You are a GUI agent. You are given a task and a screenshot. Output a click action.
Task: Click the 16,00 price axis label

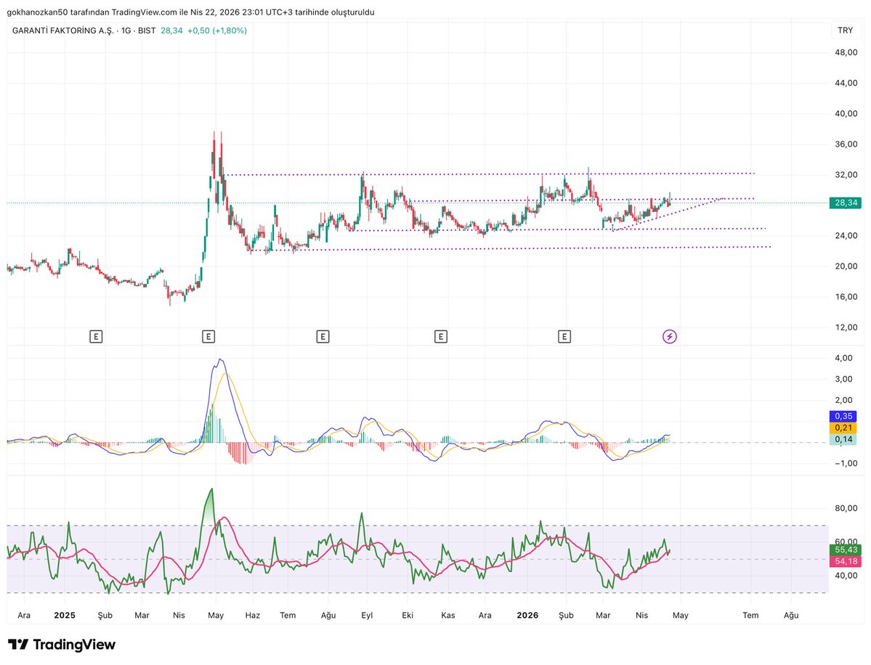pos(846,296)
